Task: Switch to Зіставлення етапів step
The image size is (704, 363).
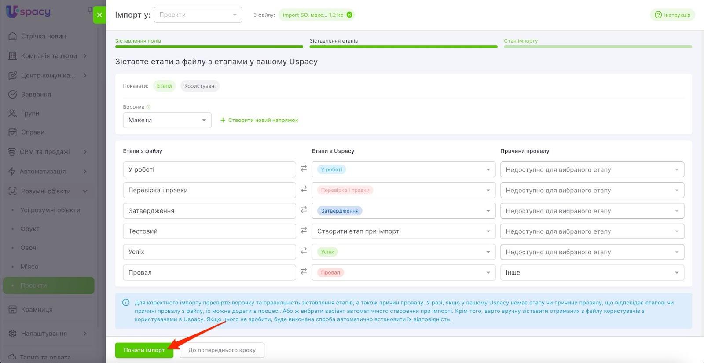Action: coord(334,41)
